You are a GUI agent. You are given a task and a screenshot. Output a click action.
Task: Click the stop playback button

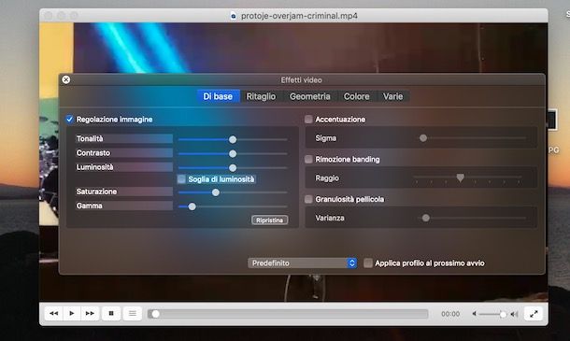(111, 313)
